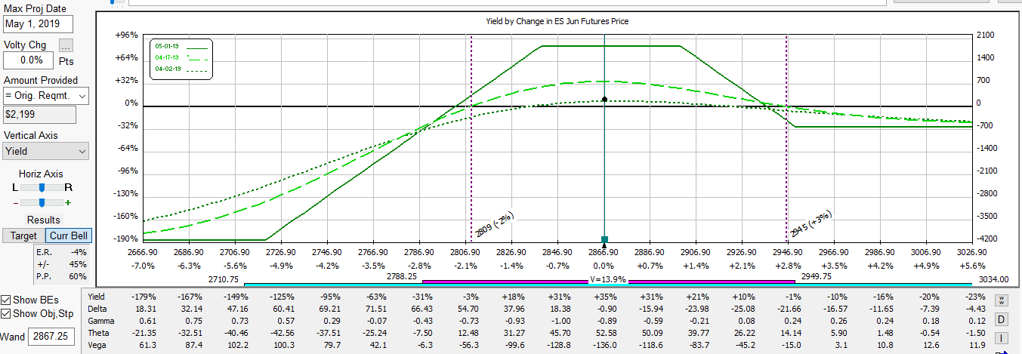The height and width of the screenshot is (354, 1022).
Task: Toggle the Show Obj,Stp checkbox
Action: pyautogui.click(x=7, y=313)
